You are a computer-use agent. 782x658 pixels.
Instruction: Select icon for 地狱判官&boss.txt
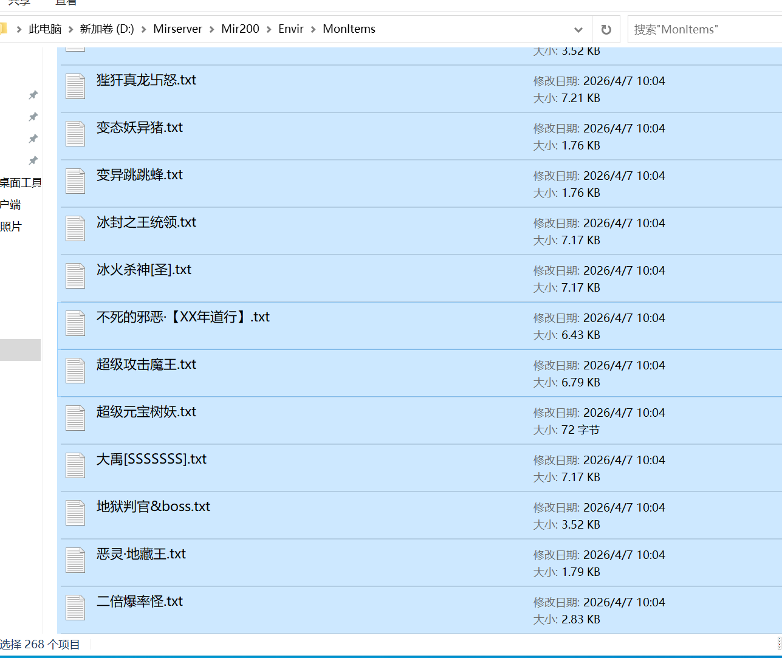click(75, 513)
